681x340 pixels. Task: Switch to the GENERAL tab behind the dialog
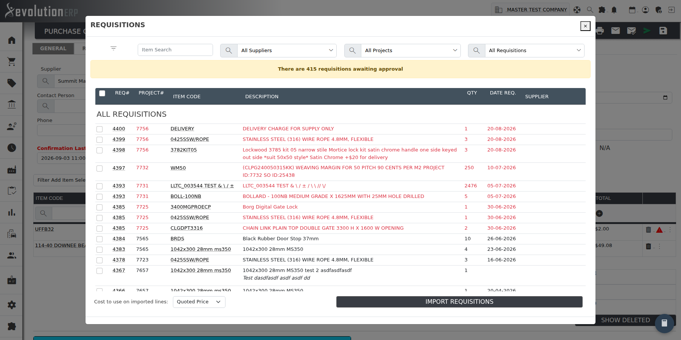(x=53, y=48)
